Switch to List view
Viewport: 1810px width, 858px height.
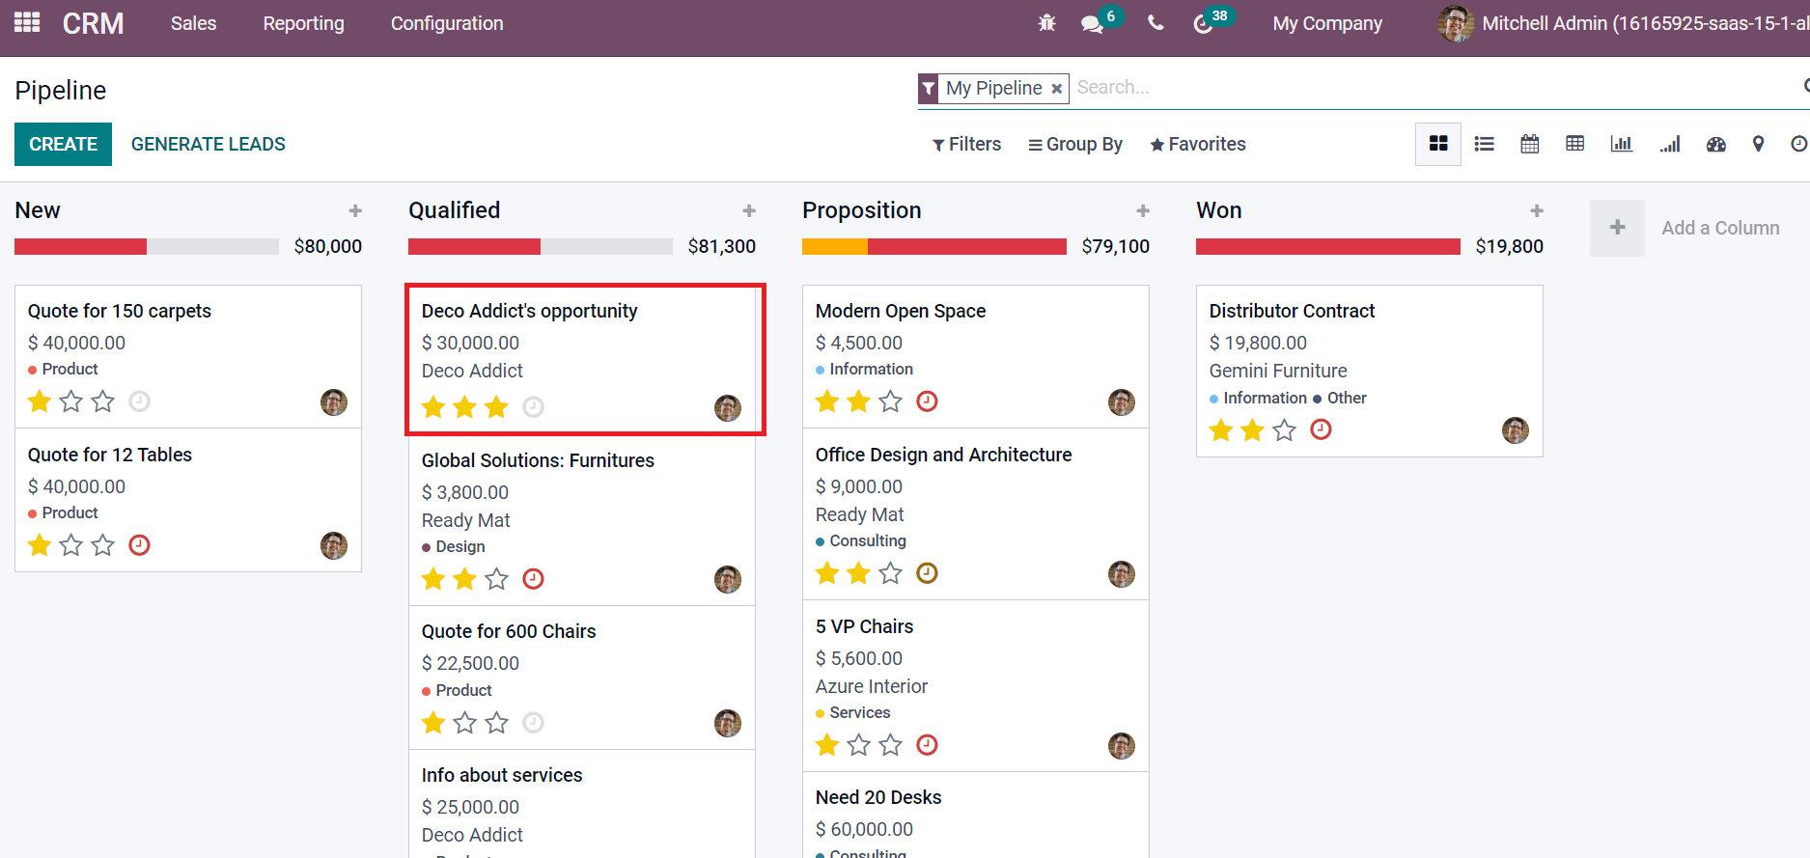[1485, 144]
